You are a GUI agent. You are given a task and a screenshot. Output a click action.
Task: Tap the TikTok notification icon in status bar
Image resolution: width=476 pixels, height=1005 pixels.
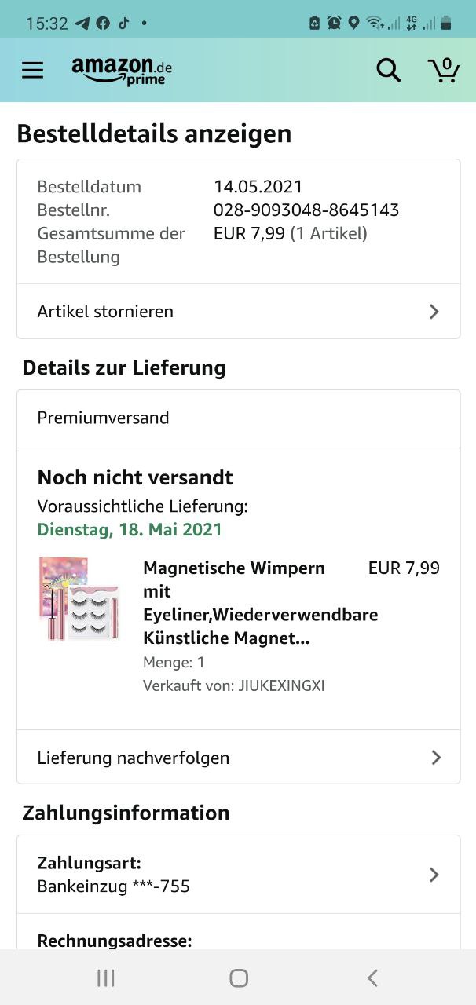123,24
